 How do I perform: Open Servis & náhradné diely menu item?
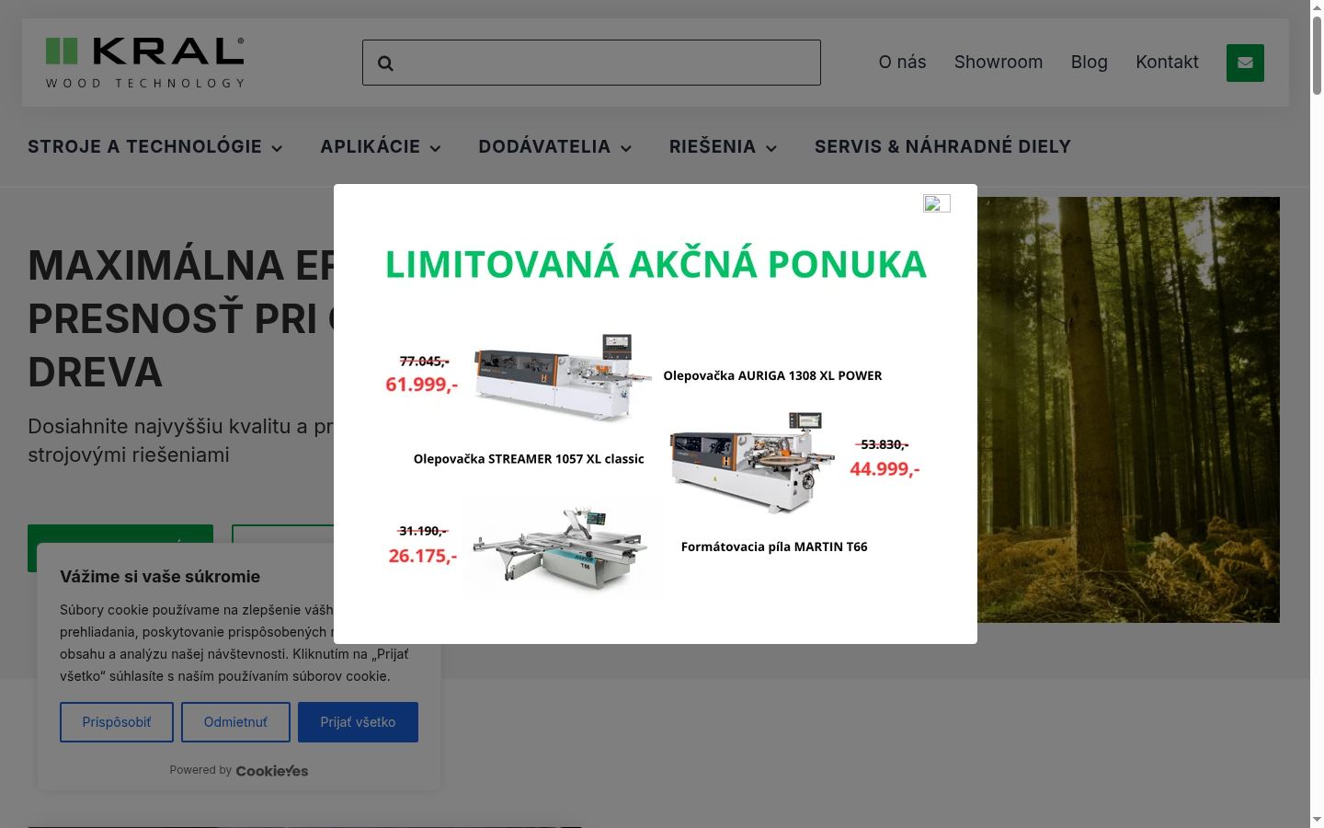(942, 146)
